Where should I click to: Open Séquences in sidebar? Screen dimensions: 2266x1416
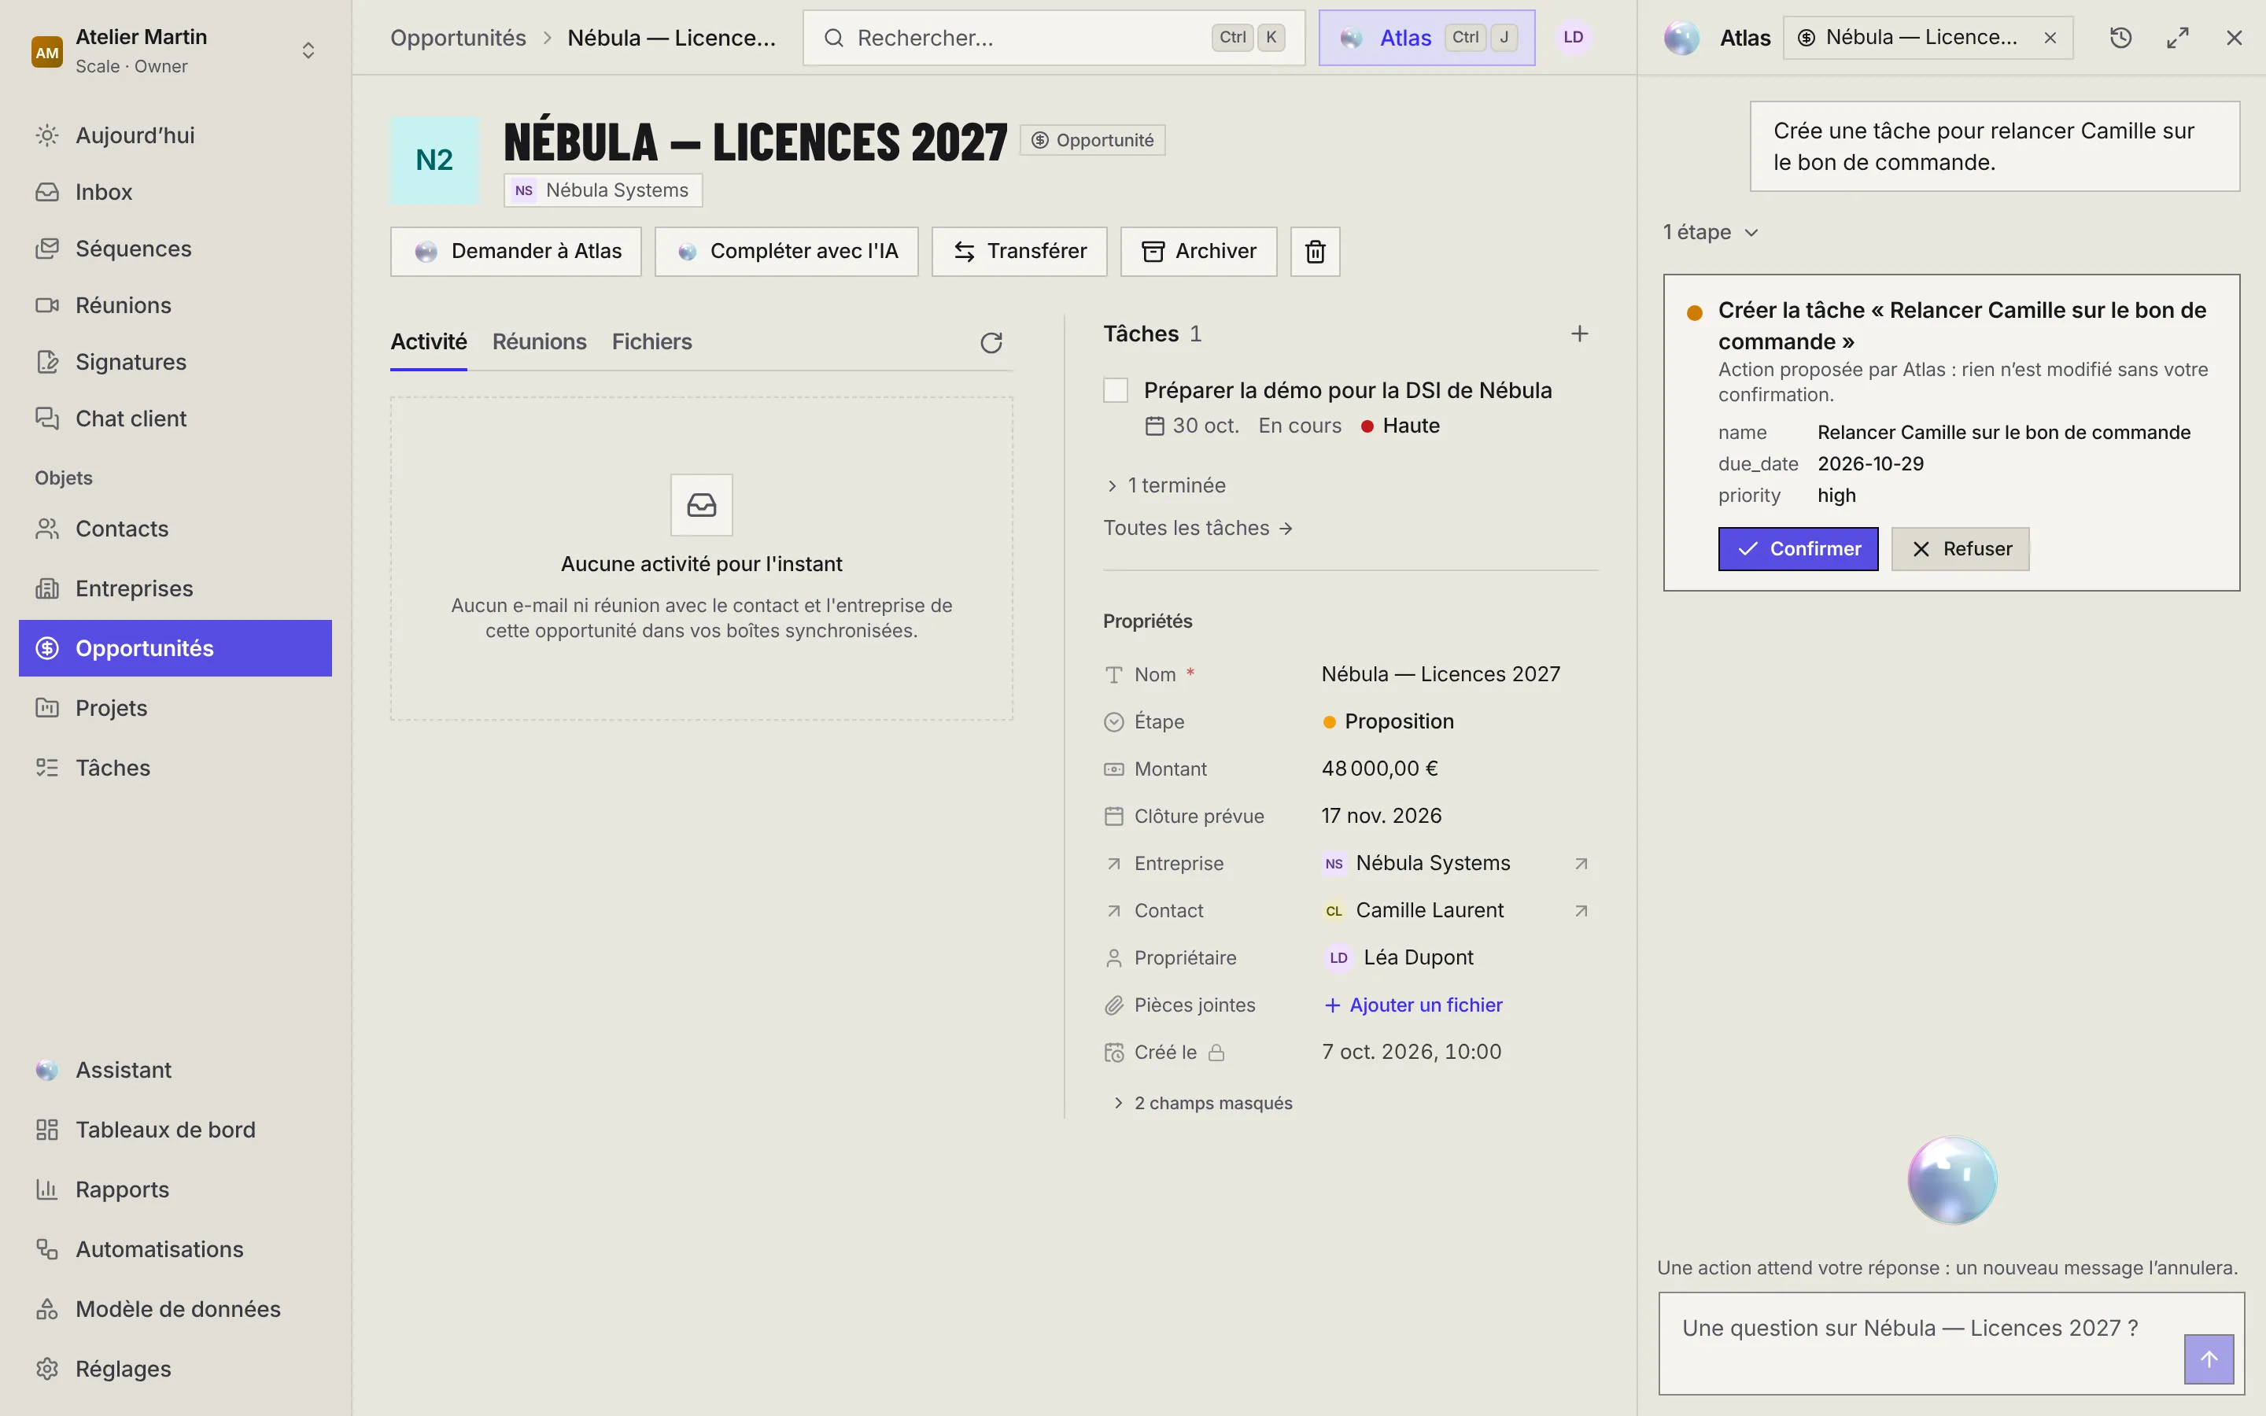175,249
